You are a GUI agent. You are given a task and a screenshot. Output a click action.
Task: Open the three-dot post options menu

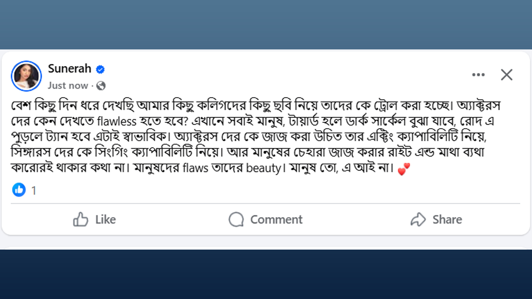click(478, 75)
